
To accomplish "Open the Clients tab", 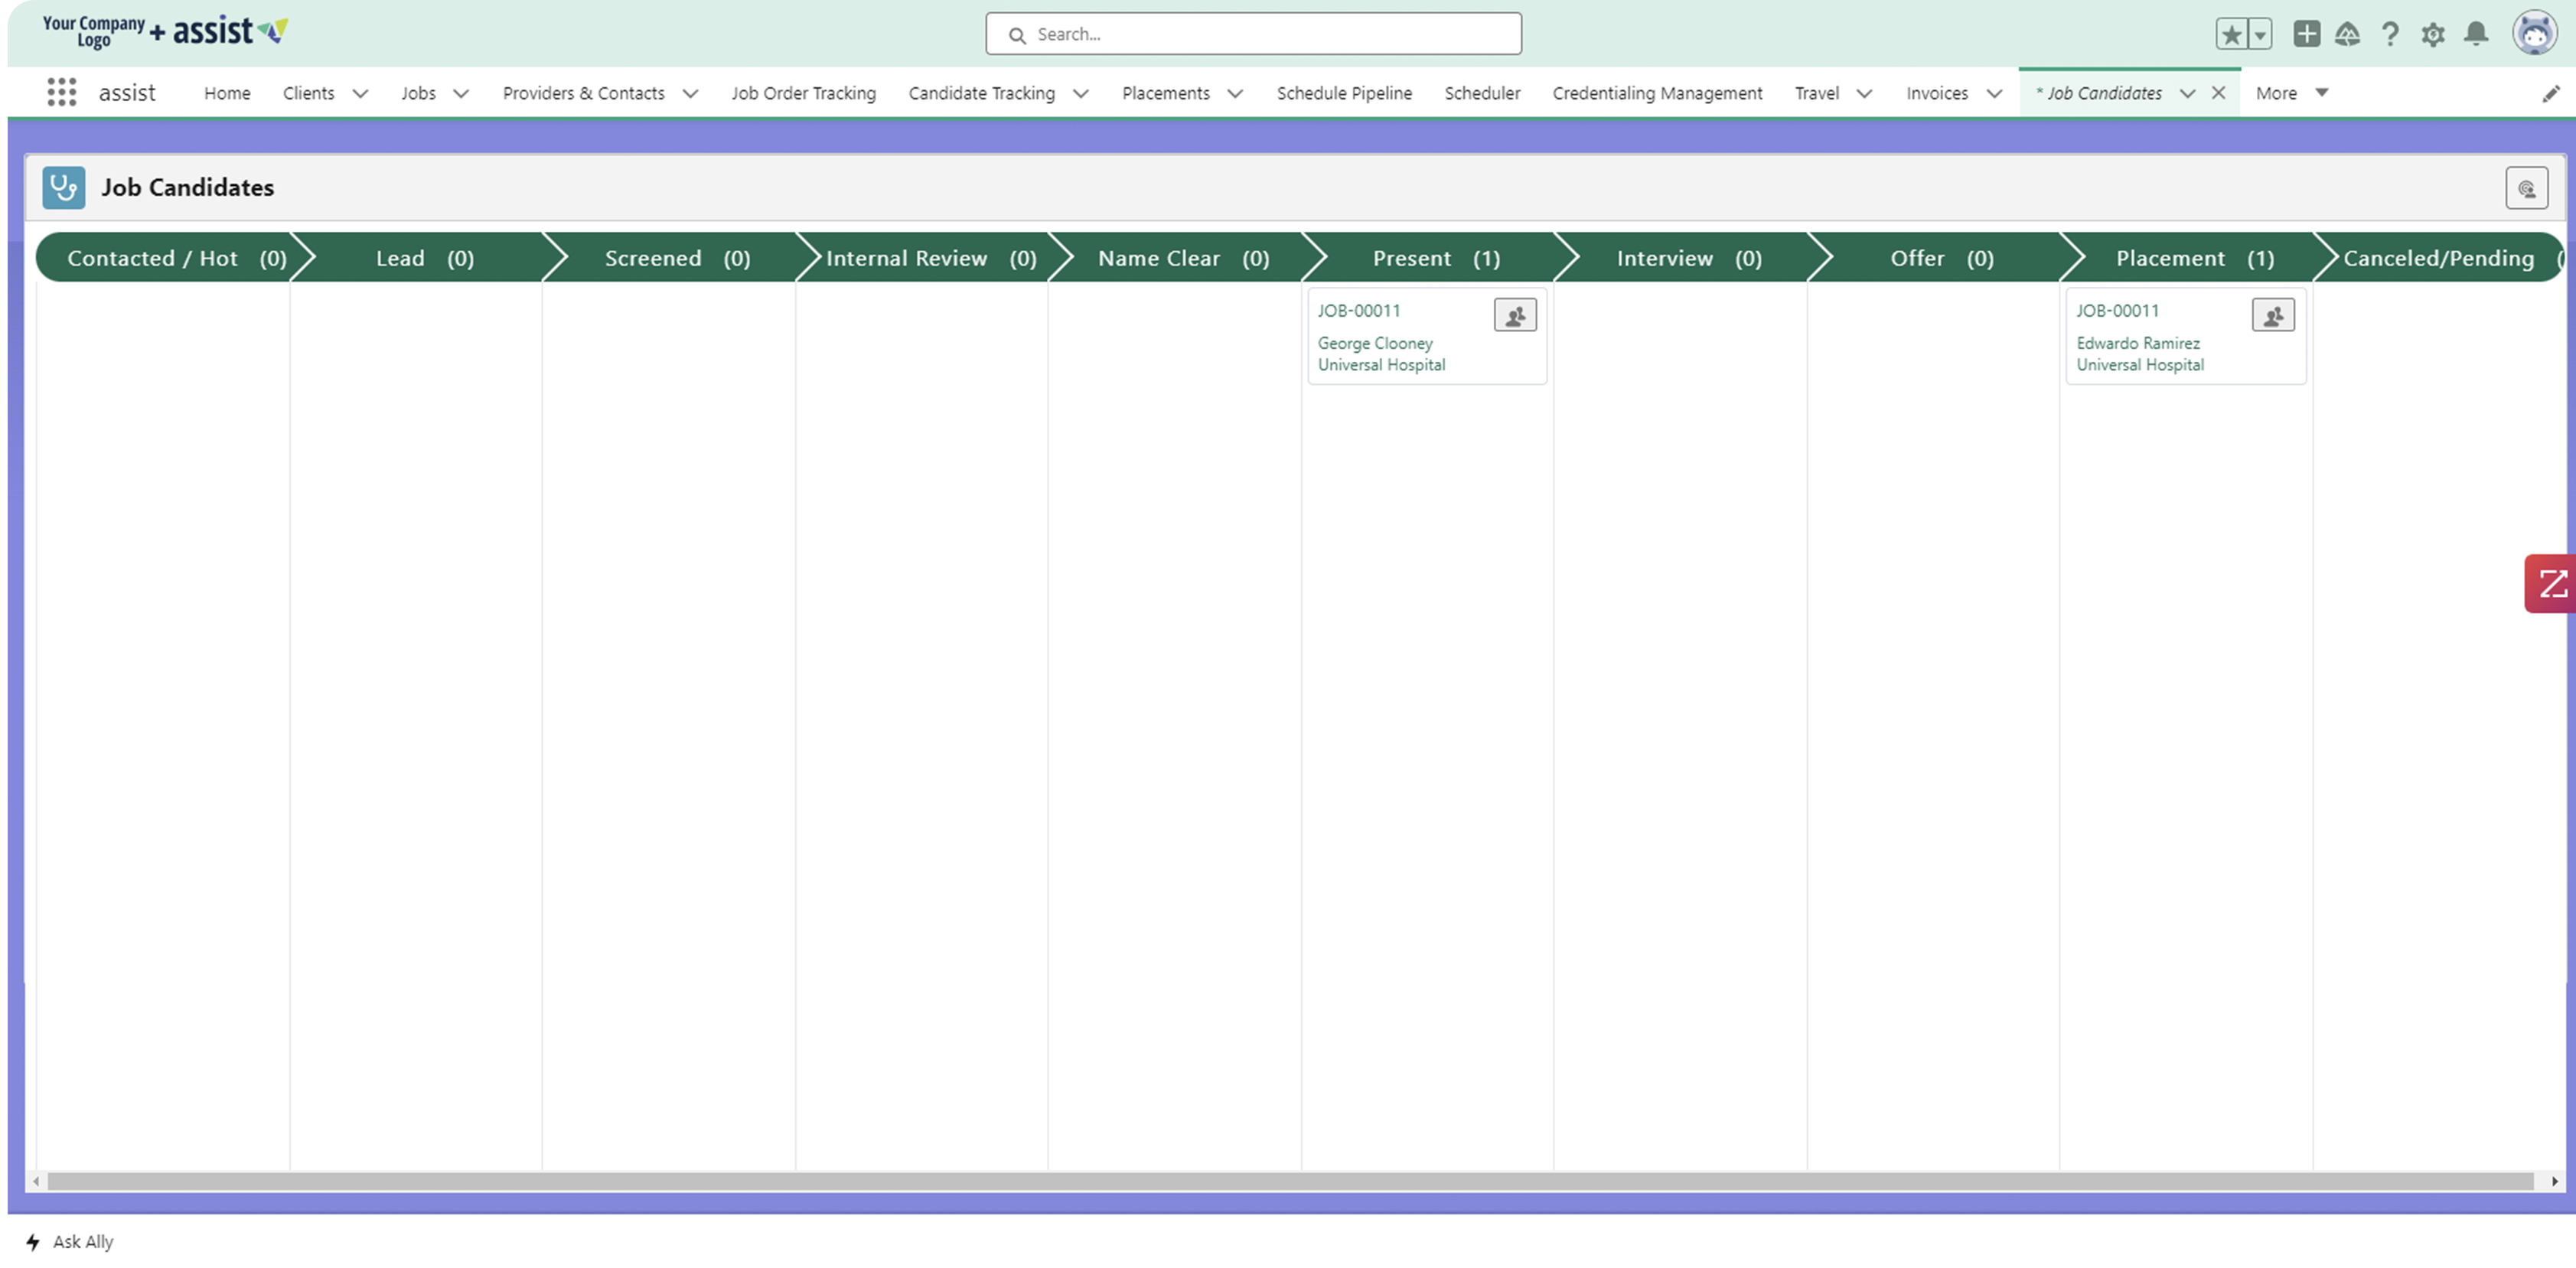I will 308,93.
